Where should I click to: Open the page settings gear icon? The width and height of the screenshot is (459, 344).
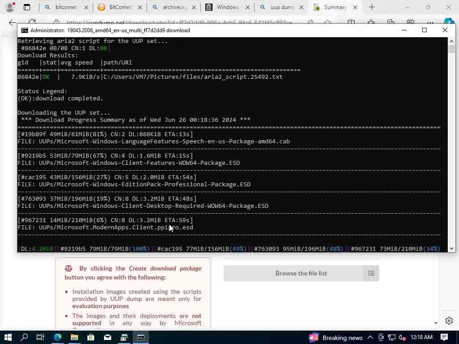click(449, 321)
